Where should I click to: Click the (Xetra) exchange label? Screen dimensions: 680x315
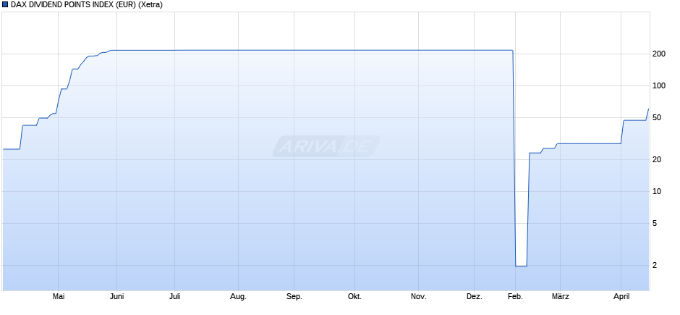click(x=150, y=5)
